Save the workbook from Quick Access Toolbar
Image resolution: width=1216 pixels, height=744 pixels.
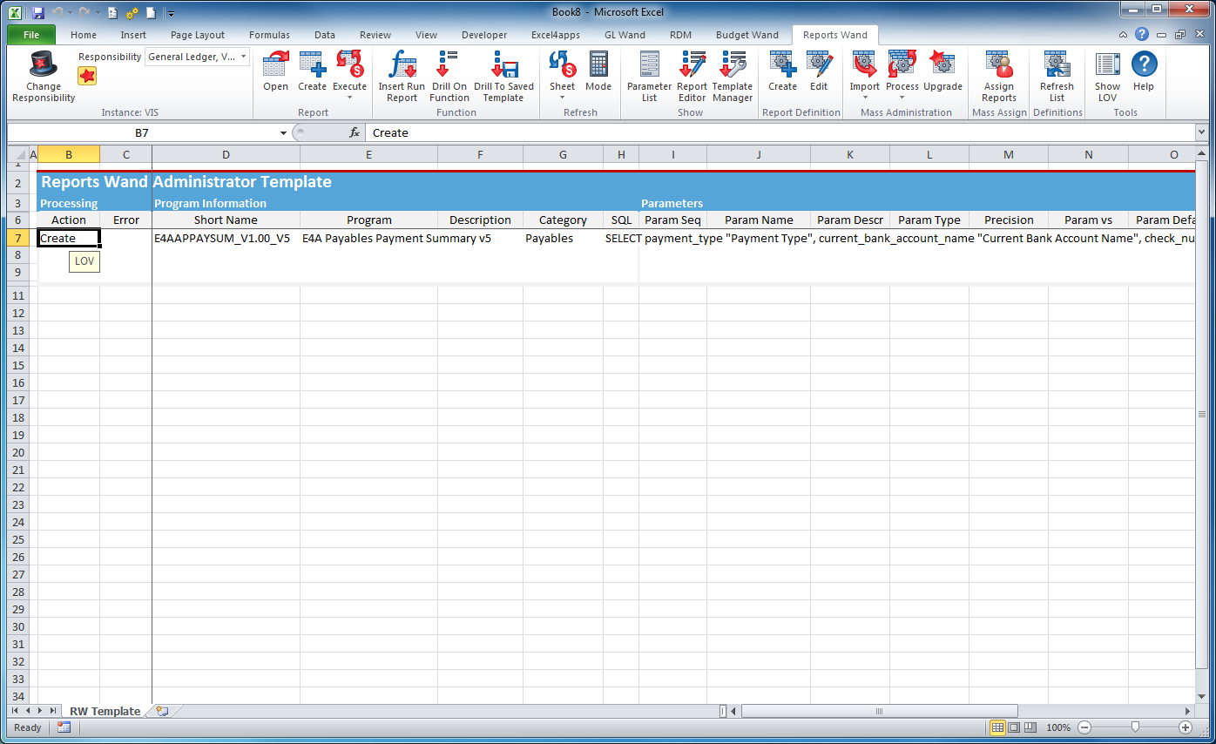38,13
